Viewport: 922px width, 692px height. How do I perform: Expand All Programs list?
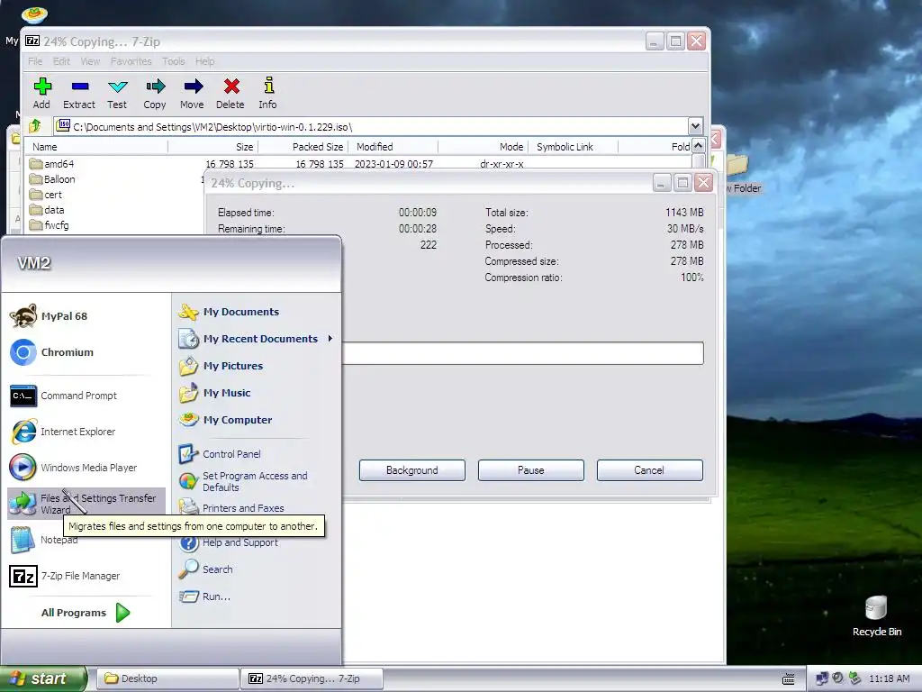(x=86, y=613)
